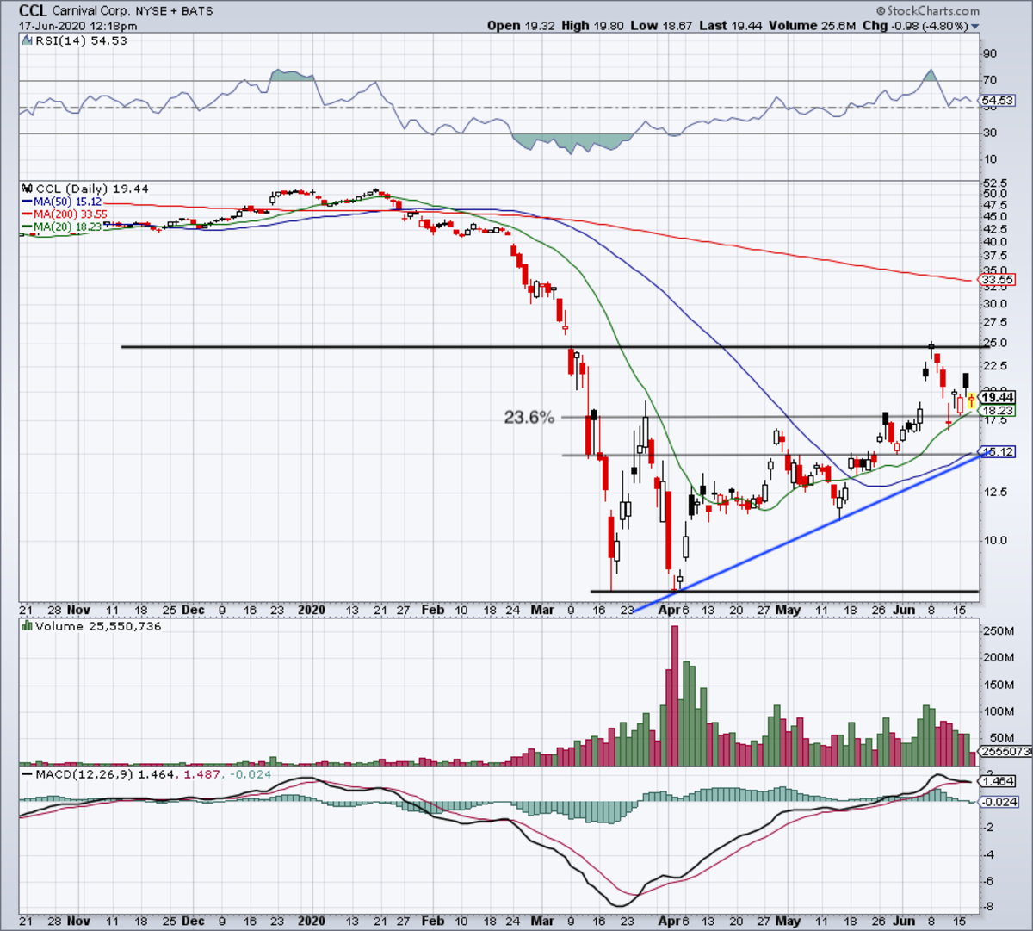The width and height of the screenshot is (1033, 931).
Task: Click the 54.53 RSI axis value tag
Action: click(998, 101)
